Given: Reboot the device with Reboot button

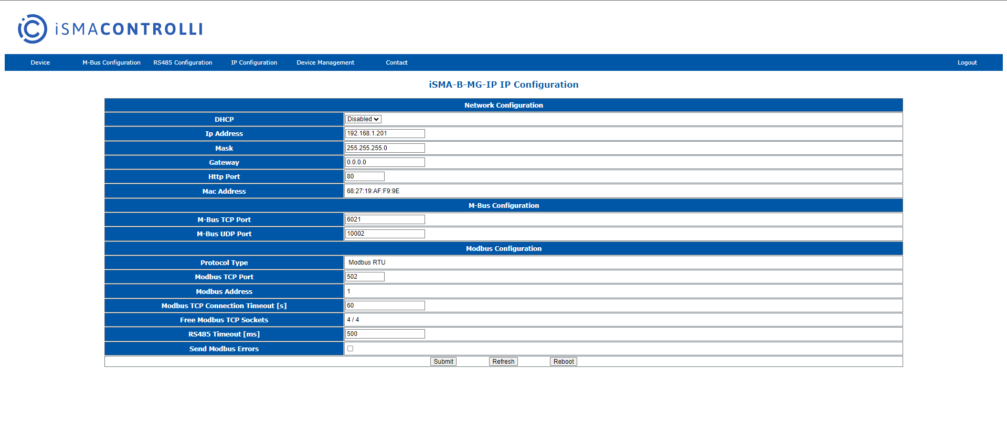Looking at the screenshot, I should tap(564, 362).
